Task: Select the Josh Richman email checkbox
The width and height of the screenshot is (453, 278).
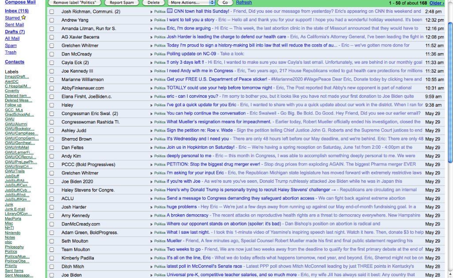Action: (x=52, y=12)
